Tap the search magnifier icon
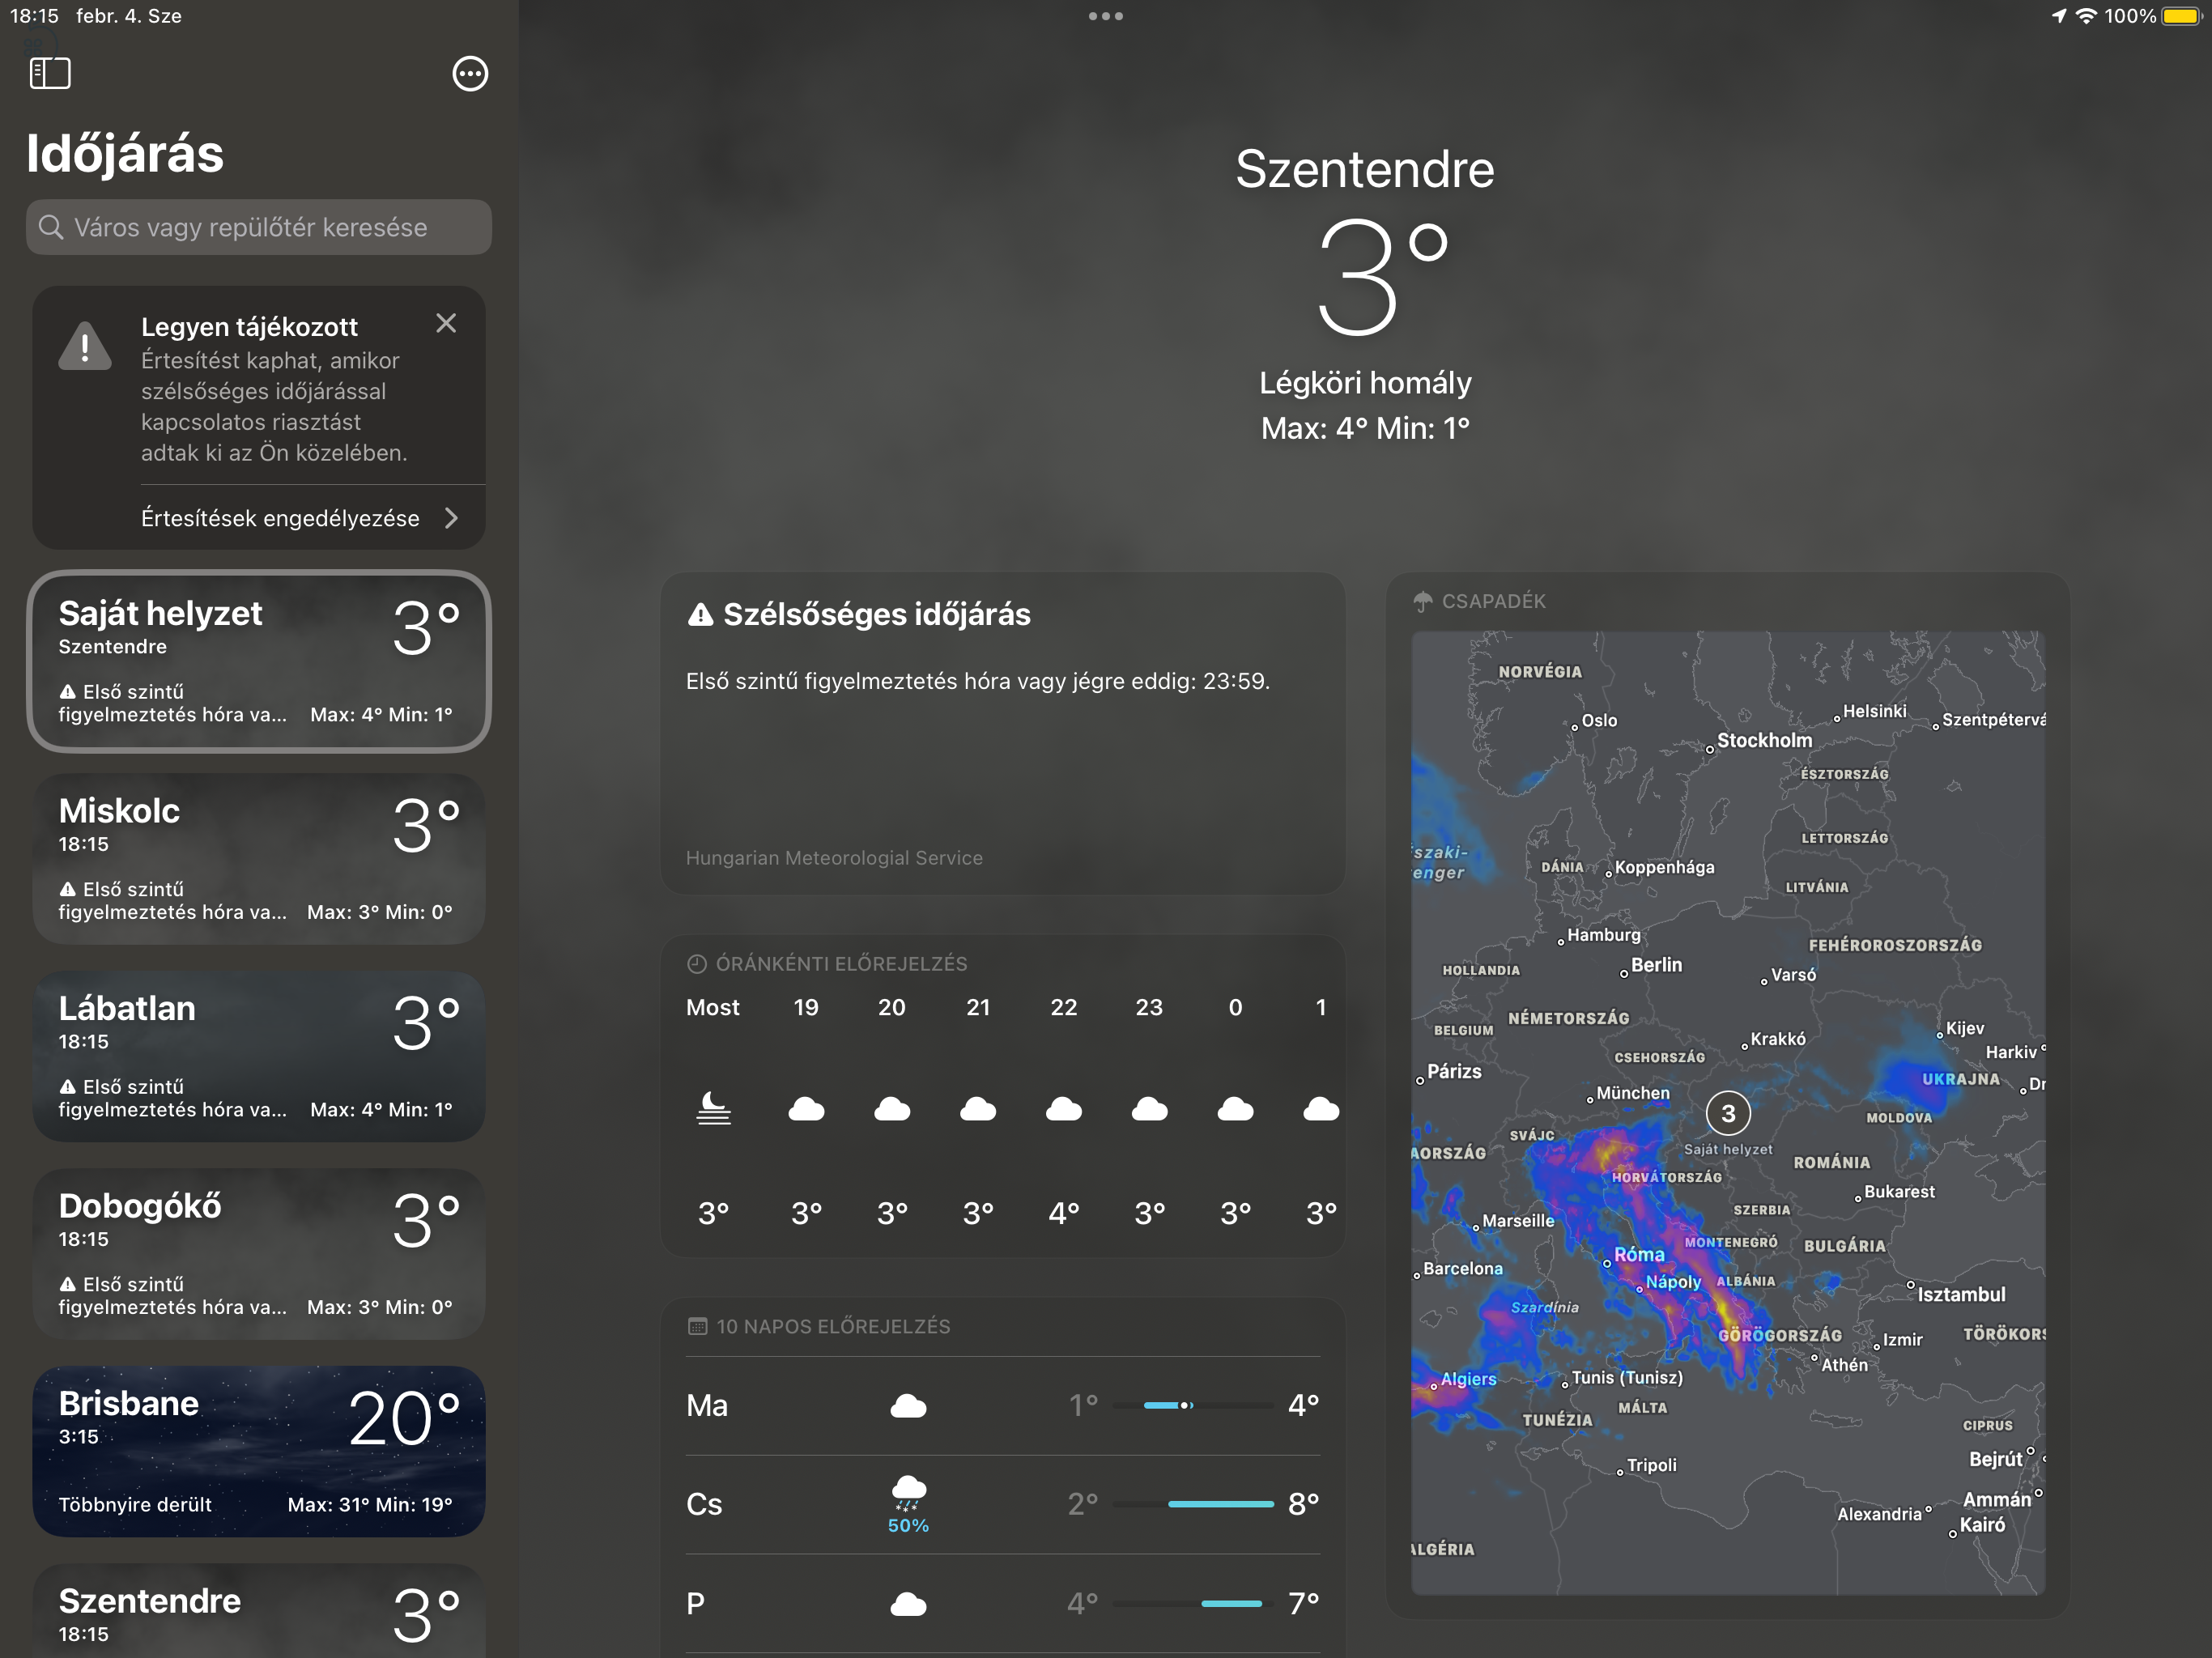The image size is (2212, 1658). 51,227
